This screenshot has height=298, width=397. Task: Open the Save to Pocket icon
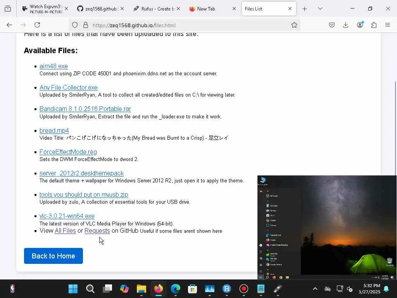click(332, 25)
